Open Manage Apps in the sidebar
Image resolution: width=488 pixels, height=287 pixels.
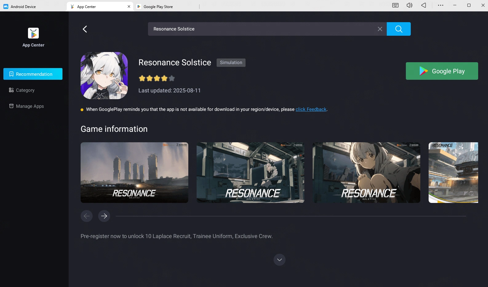click(x=33, y=106)
